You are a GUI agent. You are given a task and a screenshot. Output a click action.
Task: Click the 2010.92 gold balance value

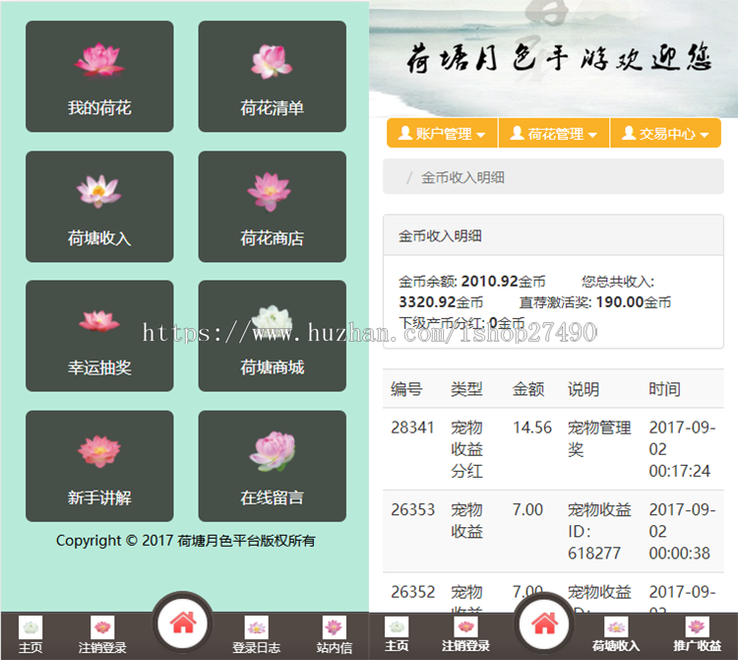click(x=489, y=282)
